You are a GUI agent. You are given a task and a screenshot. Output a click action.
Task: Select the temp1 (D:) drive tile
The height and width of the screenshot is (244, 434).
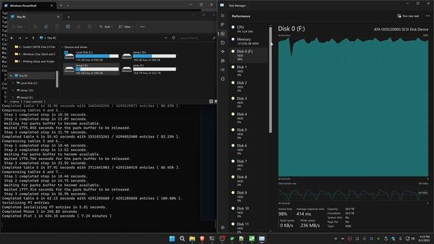point(149,56)
